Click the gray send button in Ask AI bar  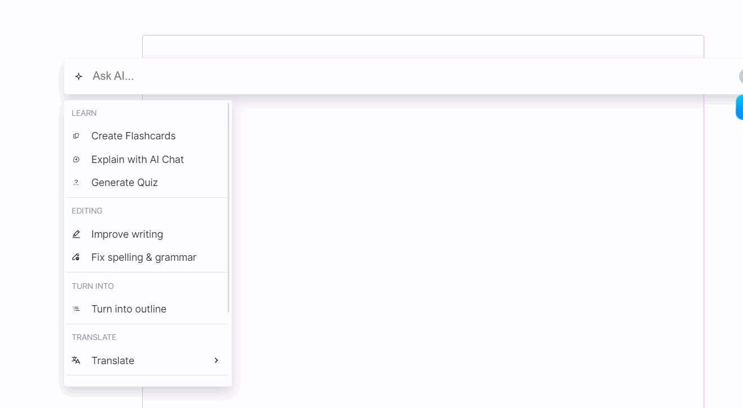point(741,76)
